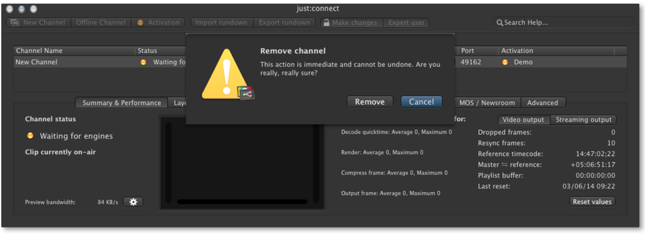Screen dimensions: 645x234
Task: Click the Reset values button
Action: 592,202
